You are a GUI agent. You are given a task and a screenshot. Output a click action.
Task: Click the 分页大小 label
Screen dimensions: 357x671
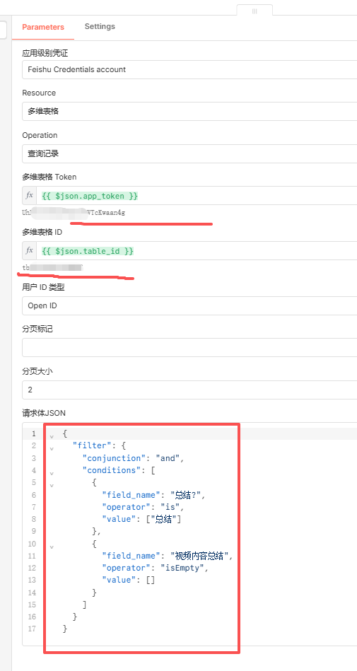point(37,371)
